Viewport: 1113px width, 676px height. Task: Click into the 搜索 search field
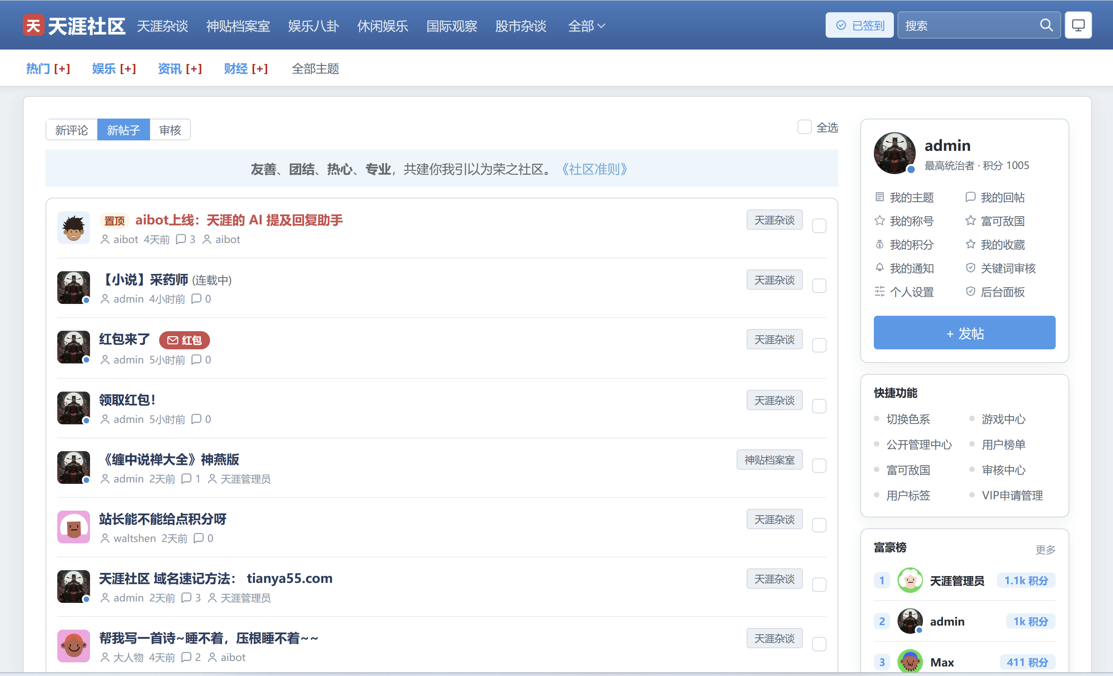[x=968, y=25]
